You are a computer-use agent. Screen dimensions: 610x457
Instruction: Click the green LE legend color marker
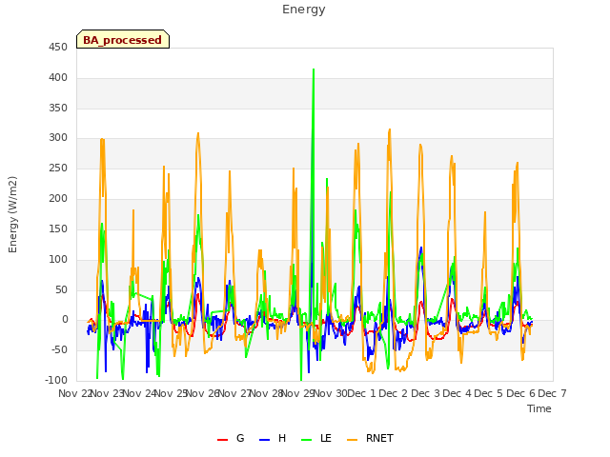[x=307, y=440]
